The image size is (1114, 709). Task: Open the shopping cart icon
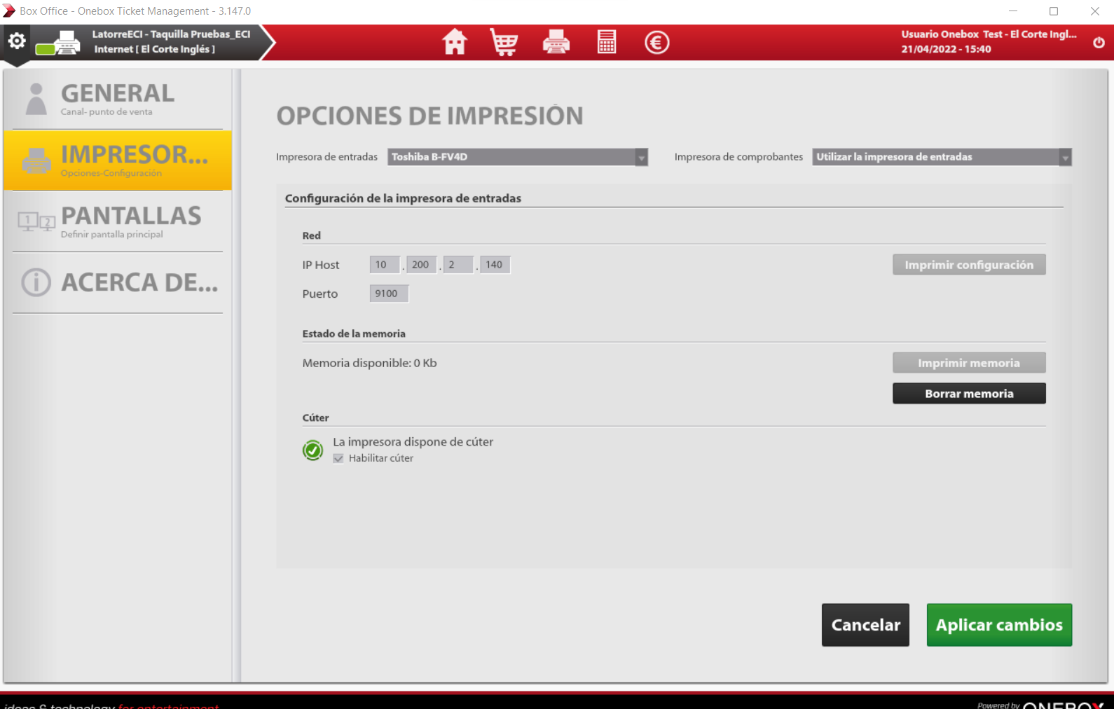tap(504, 42)
